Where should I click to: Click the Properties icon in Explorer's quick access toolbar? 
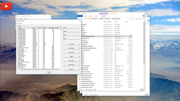[x=82, y=13]
